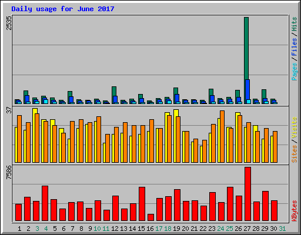Image resolution: width=301 pixels, height=235 pixels.
Task: Select the green 'Hits' legend label
Action: (295, 24)
